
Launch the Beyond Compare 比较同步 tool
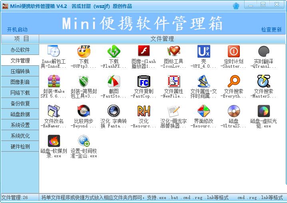84,111
